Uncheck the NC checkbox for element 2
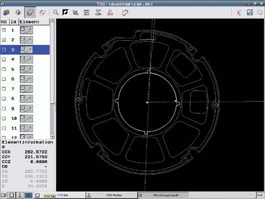This screenshot has width=265, height=199. coord(3,40)
